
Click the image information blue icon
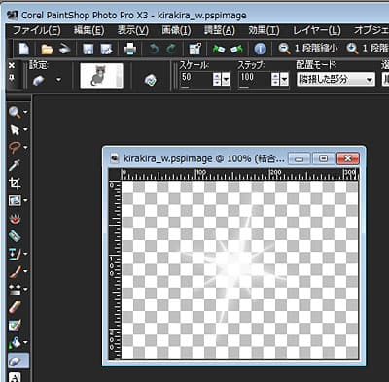point(260,50)
